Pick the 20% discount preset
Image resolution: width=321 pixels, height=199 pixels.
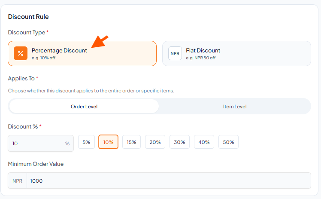[x=155, y=142]
